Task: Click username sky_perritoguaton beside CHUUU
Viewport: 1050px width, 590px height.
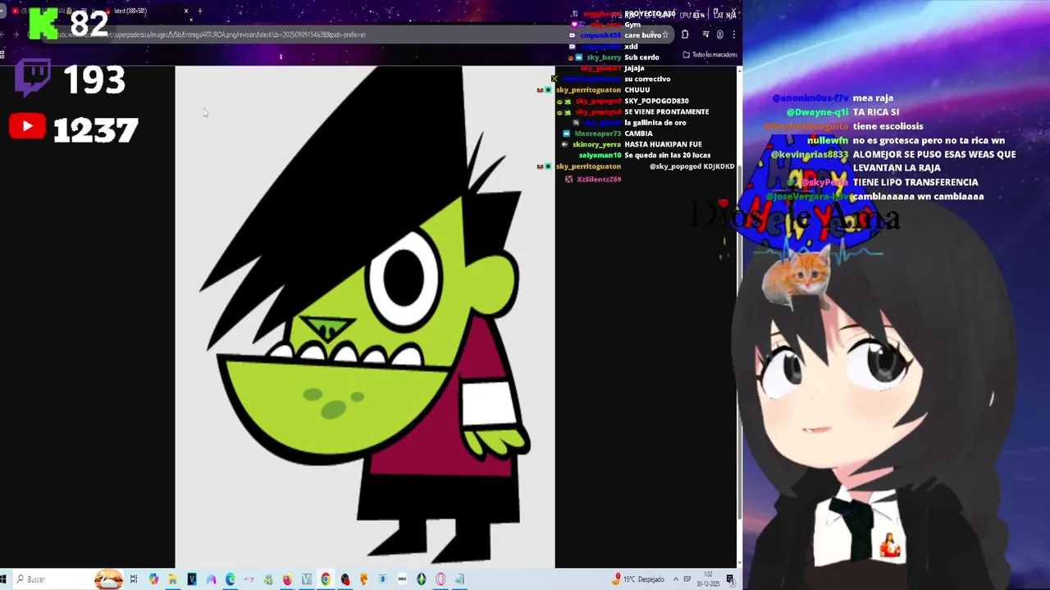Action: 588,89
